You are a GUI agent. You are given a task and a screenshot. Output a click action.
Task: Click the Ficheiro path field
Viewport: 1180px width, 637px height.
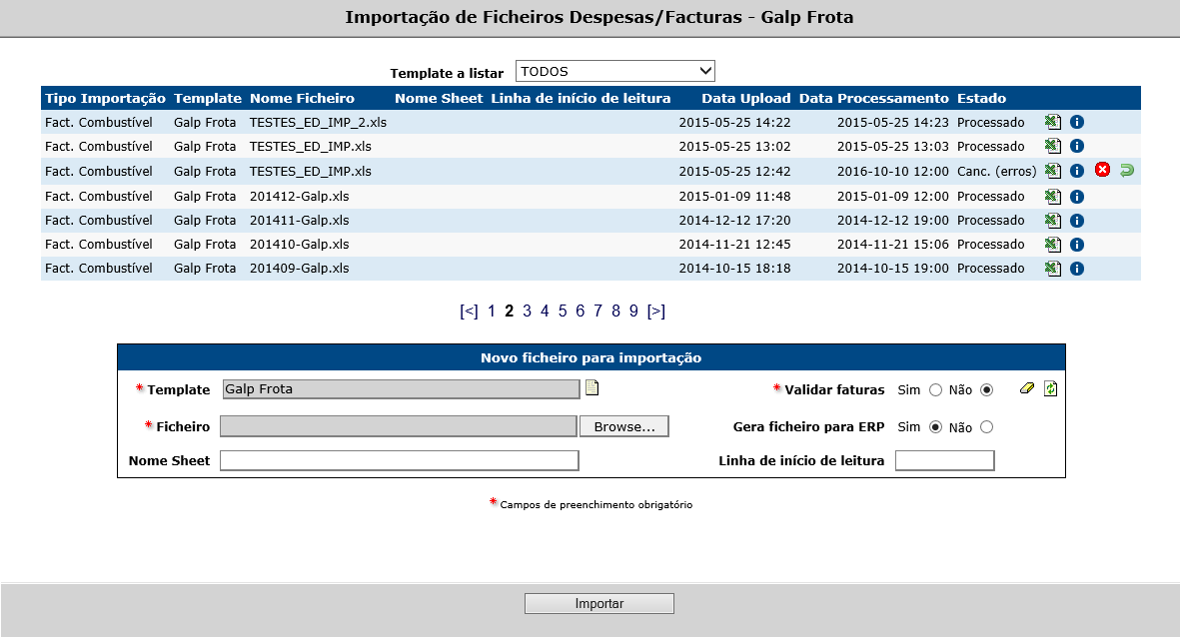[x=398, y=426]
